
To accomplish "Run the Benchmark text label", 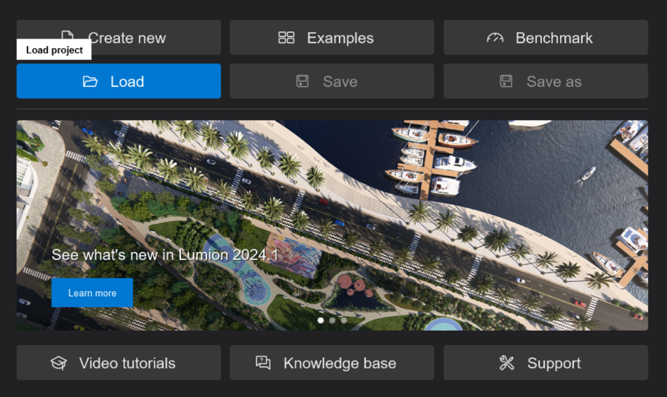I will coord(554,38).
